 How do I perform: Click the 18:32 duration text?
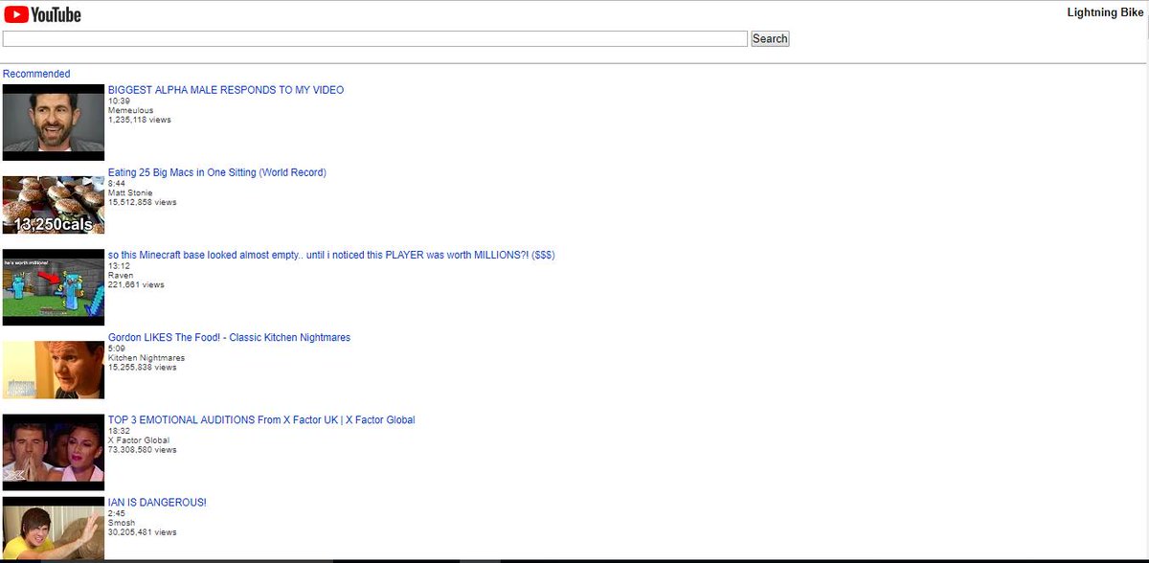119,430
